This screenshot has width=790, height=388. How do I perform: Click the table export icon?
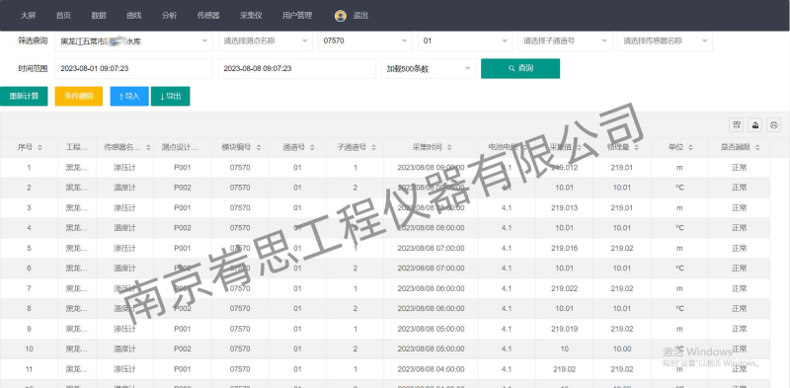point(754,125)
